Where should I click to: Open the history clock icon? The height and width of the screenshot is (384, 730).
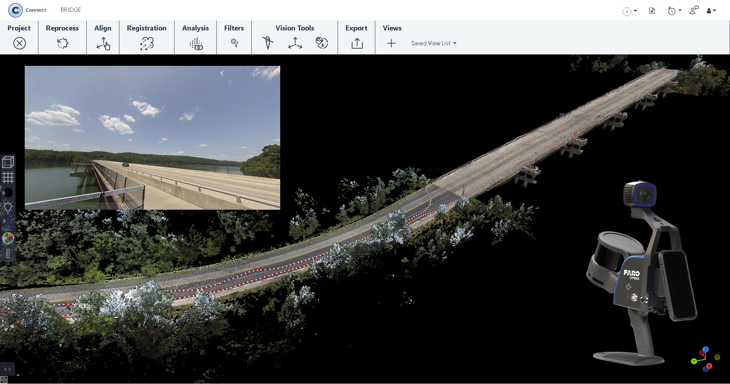coord(672,11)
